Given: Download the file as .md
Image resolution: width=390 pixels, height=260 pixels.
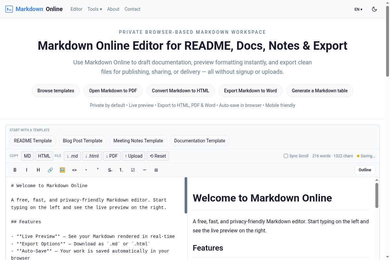Looking at the screenshot, I should (72, 156).
